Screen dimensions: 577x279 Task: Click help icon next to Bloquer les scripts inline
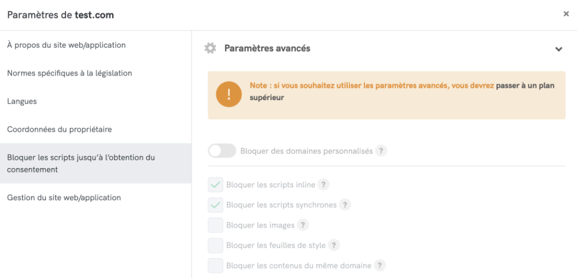click(323, 184)
